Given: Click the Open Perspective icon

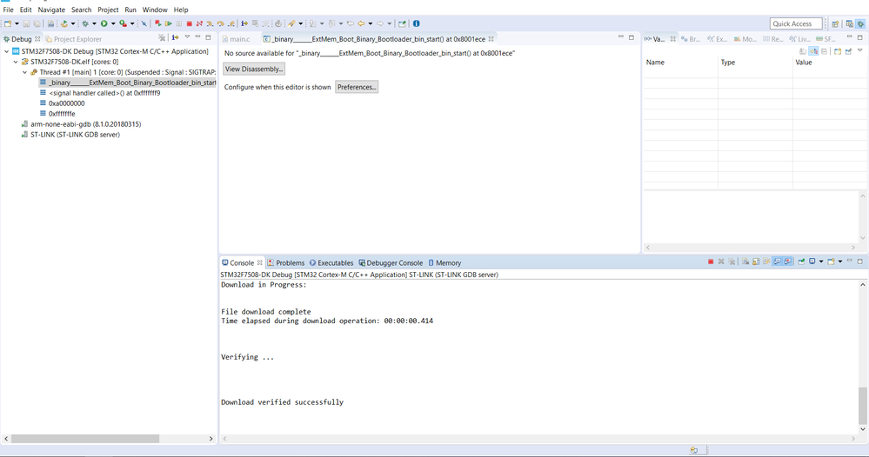Looking at the screenshot, I should (835, 23).
